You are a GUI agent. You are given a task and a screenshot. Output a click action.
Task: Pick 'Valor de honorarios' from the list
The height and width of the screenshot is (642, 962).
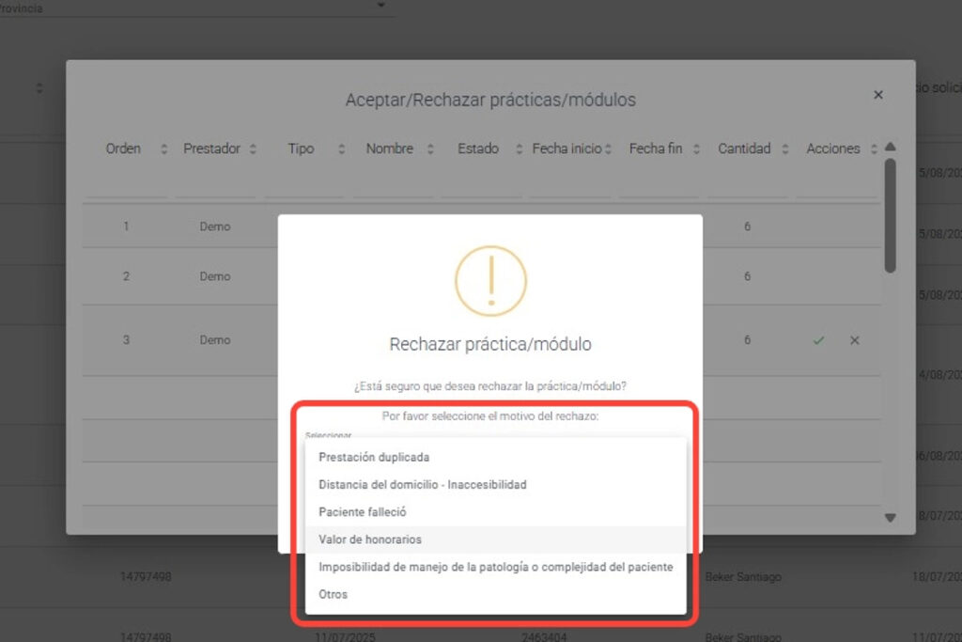pyautogui.click(x=369, y=540)
